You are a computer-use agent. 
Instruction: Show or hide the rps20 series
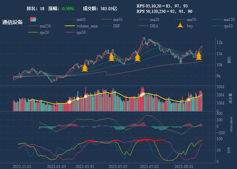(x=45, y=32)
